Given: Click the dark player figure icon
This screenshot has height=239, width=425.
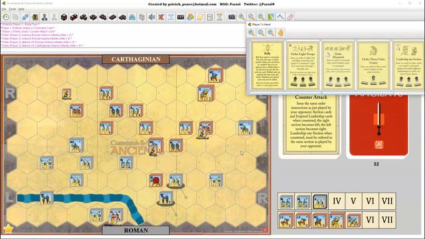Looking at the screenshot, I should (x=44, y=17).
